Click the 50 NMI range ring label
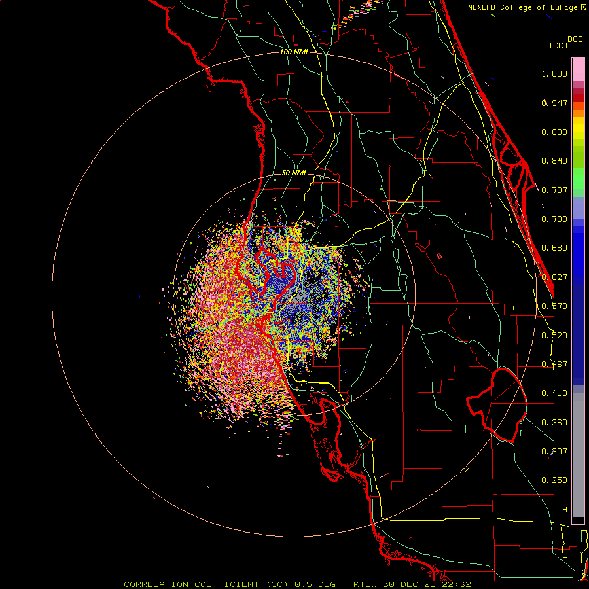Viewport: 589px width, 589px height. [x=294, y=173]
